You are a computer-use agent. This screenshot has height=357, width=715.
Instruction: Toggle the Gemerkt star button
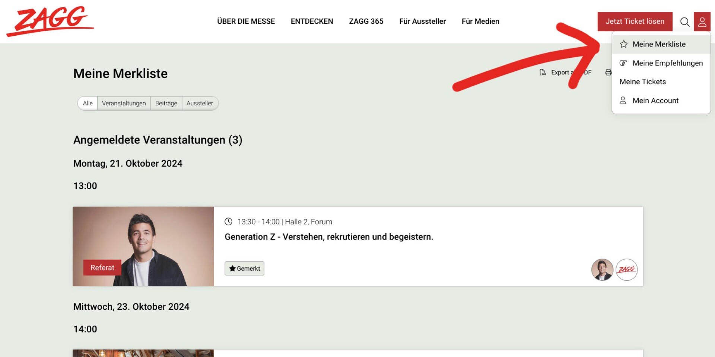pyautogui.click(x=244, y=268)
